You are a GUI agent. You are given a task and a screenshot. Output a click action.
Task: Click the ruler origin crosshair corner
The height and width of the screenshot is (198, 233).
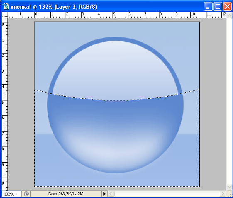5,15
